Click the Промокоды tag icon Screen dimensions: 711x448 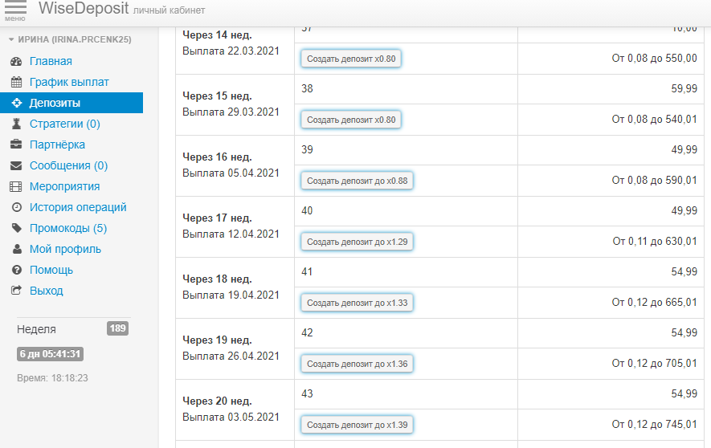click(15, 228)
